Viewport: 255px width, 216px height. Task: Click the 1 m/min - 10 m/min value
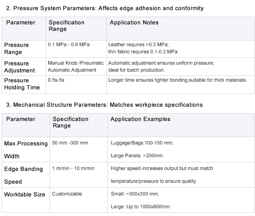click(x=73, y=168)
